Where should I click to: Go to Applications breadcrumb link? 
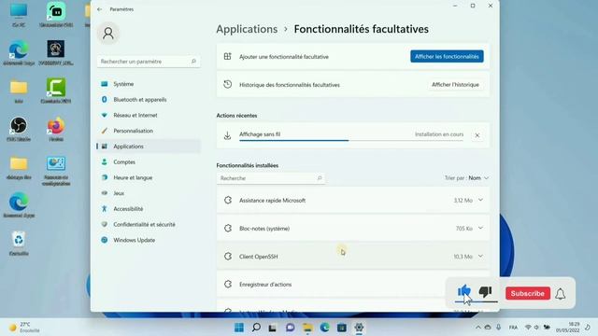click(247, 29)
